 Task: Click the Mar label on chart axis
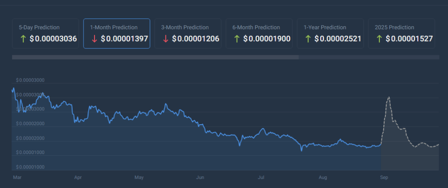17,178
